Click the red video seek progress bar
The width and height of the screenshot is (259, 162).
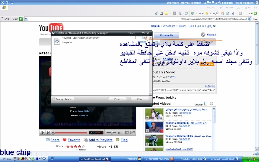[x=71, y=132]
